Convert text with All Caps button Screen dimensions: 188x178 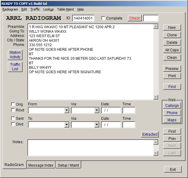tap(172, 50)
